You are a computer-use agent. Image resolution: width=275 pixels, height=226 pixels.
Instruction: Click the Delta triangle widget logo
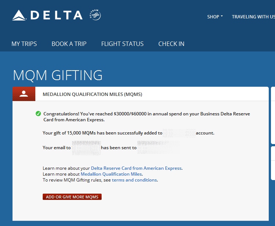click(19, 15)
